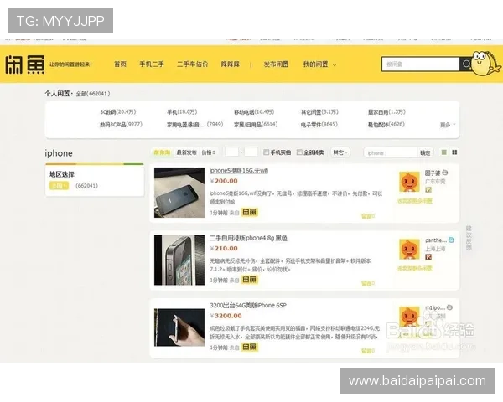Image resolution: width=503 pixels, height=402 pixels.
Task: Click 移动电话(16.4万) category
Action: click(x=254, y=112)
